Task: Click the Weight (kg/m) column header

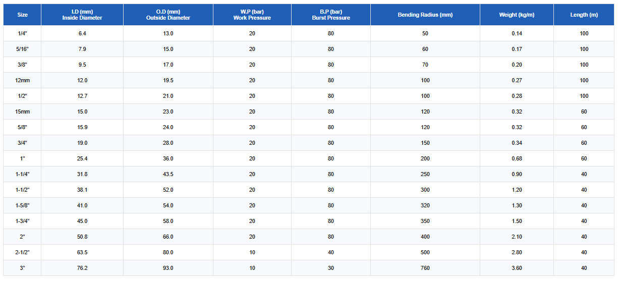Action: pos(517,15)
